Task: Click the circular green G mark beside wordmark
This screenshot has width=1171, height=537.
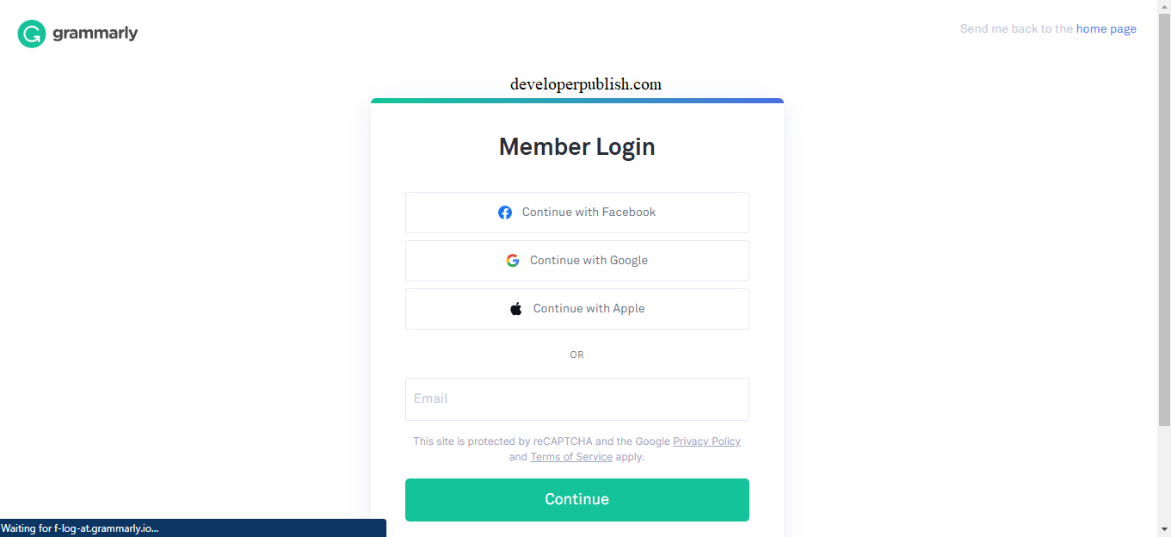Action: click(31, 34)
